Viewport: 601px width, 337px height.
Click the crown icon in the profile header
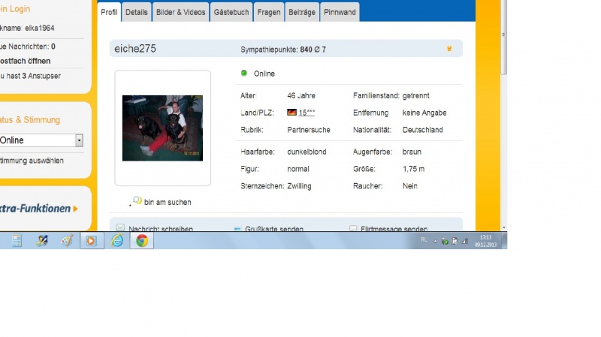point(449,49)
